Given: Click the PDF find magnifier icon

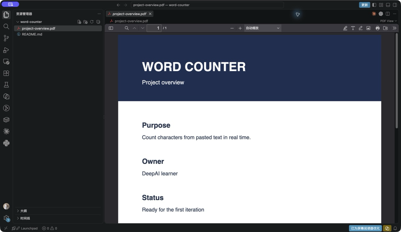Looking at the screenshot, I should coord(127,28).
